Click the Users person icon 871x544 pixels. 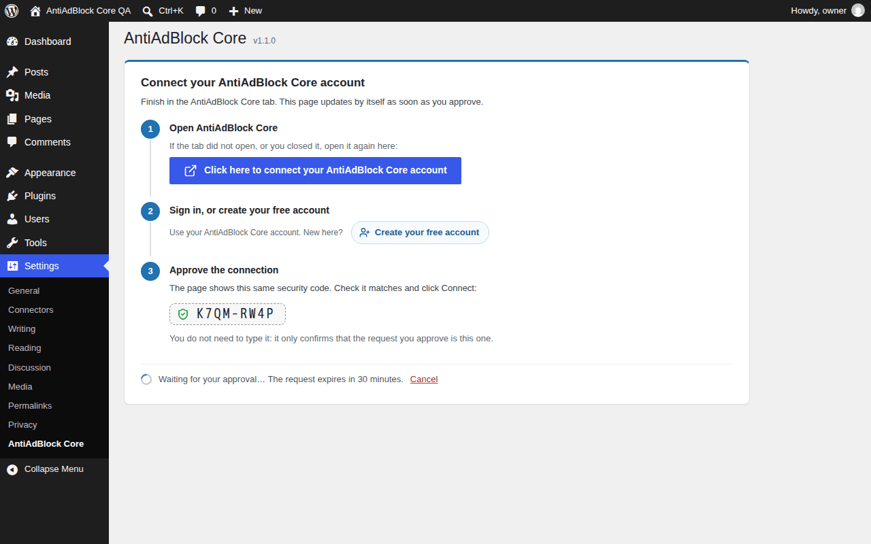point(12,219)
